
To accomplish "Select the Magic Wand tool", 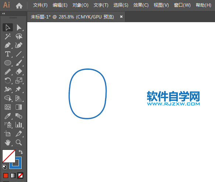I will 8,37.
